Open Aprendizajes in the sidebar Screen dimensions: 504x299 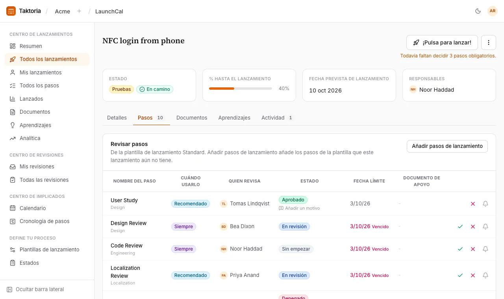(47, 125)
